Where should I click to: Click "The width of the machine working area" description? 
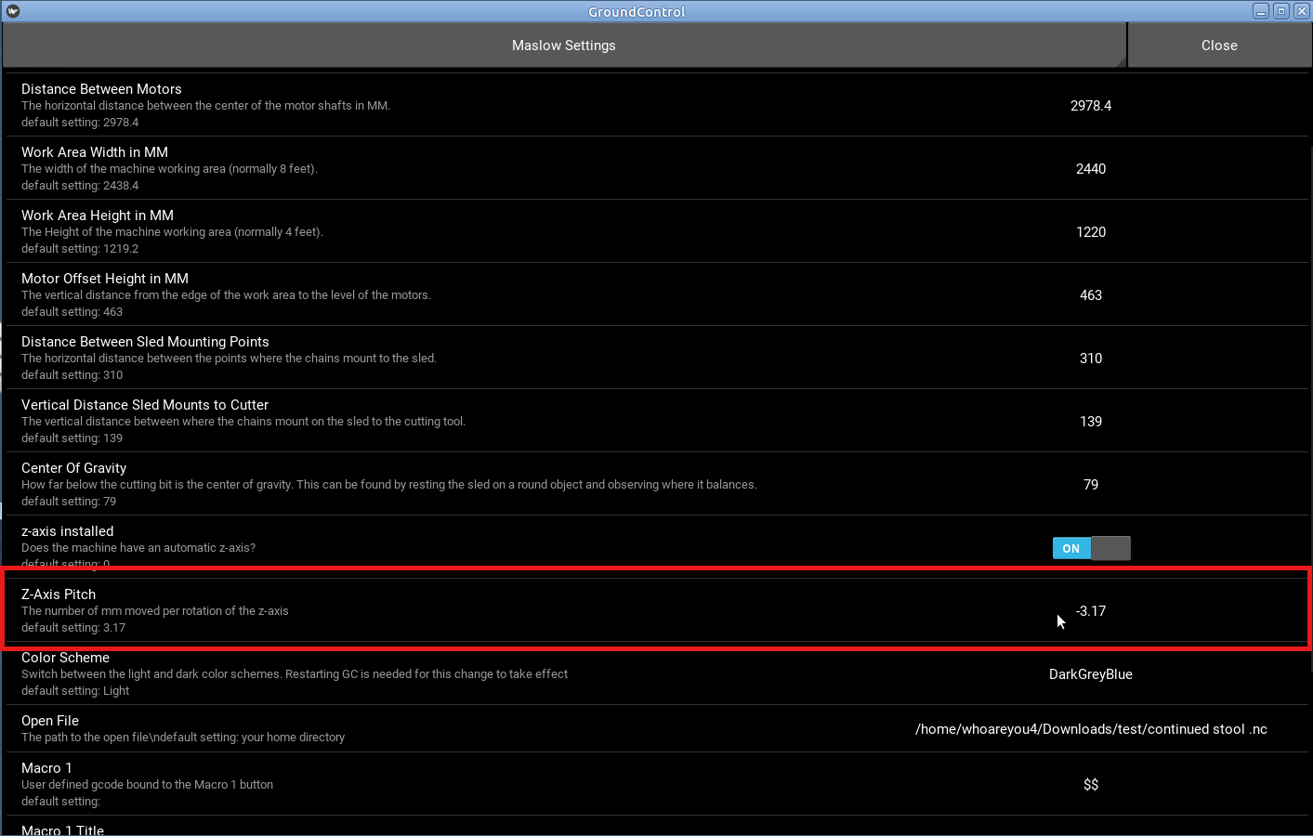click(170, 169)
